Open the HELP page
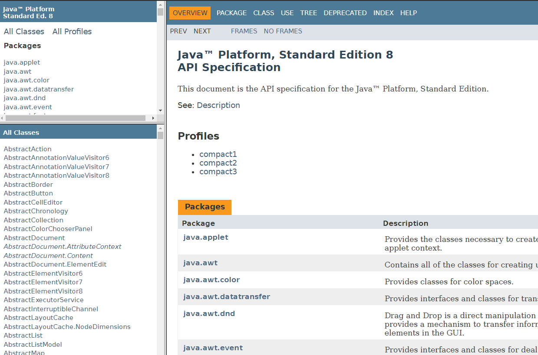 coord(409,13)
